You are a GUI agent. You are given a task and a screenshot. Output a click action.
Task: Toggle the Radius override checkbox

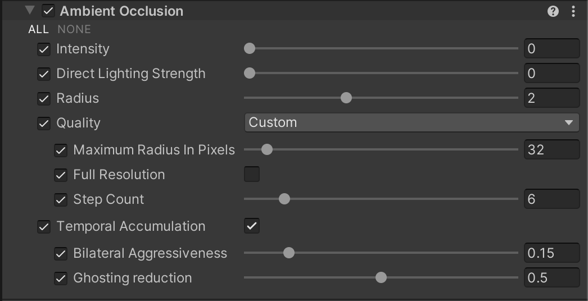(44, 99)
